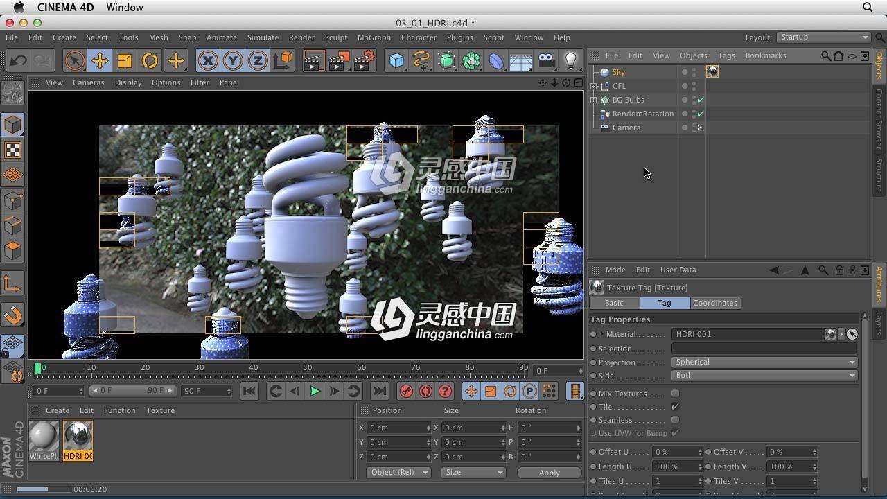887x499 pixels.
Task: Expand the CFL object hierarchy
Action: coord(594,86)
